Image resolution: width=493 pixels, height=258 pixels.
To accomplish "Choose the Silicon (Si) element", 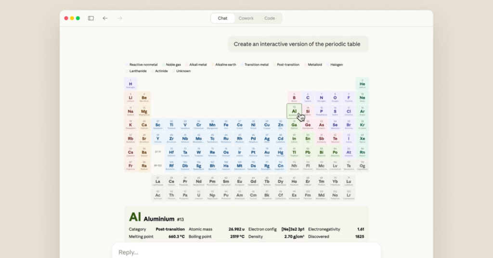I will [308, 111].
